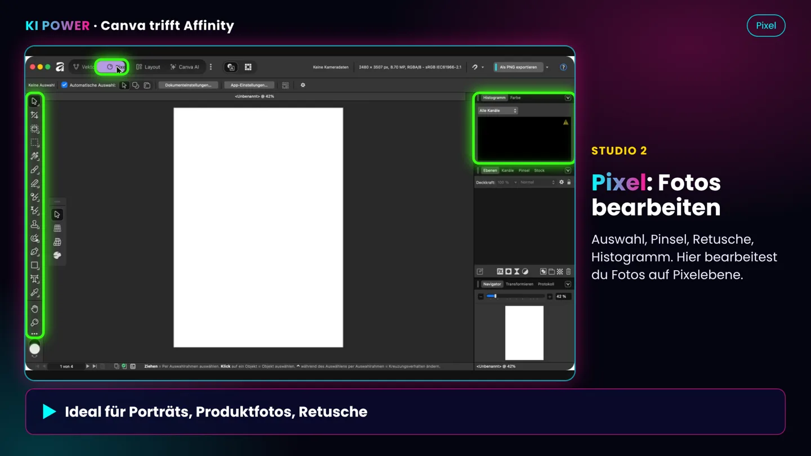
Task: Switch to the Pinsel tab
Action: tap(524, 171)
